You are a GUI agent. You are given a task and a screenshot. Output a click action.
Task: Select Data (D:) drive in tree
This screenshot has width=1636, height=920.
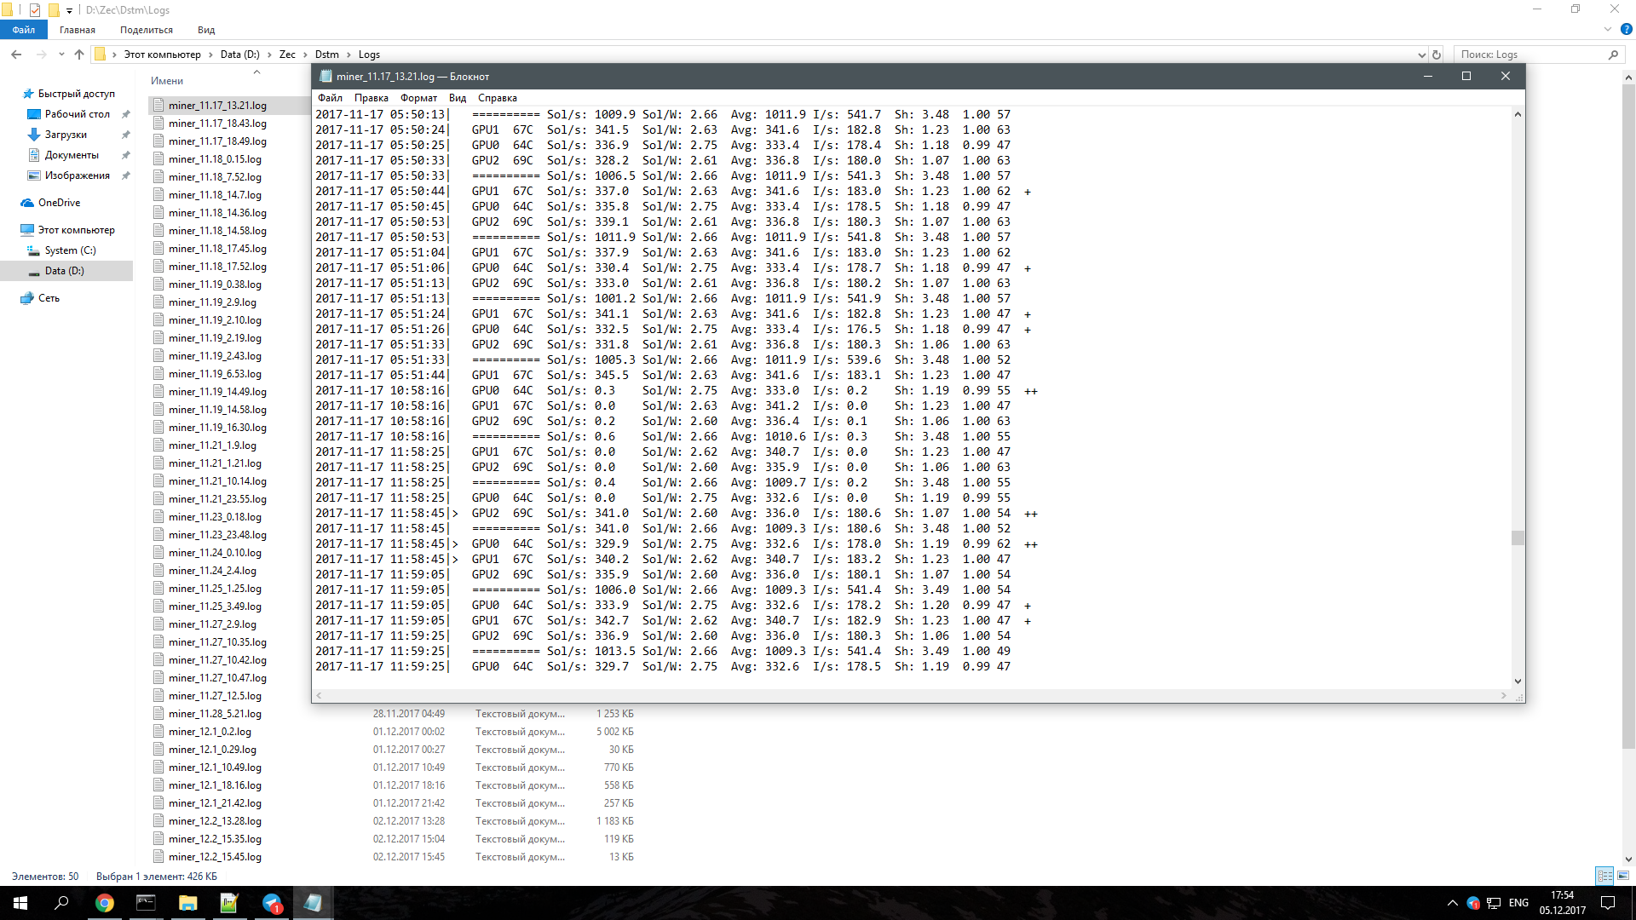(x=65, y=271)
